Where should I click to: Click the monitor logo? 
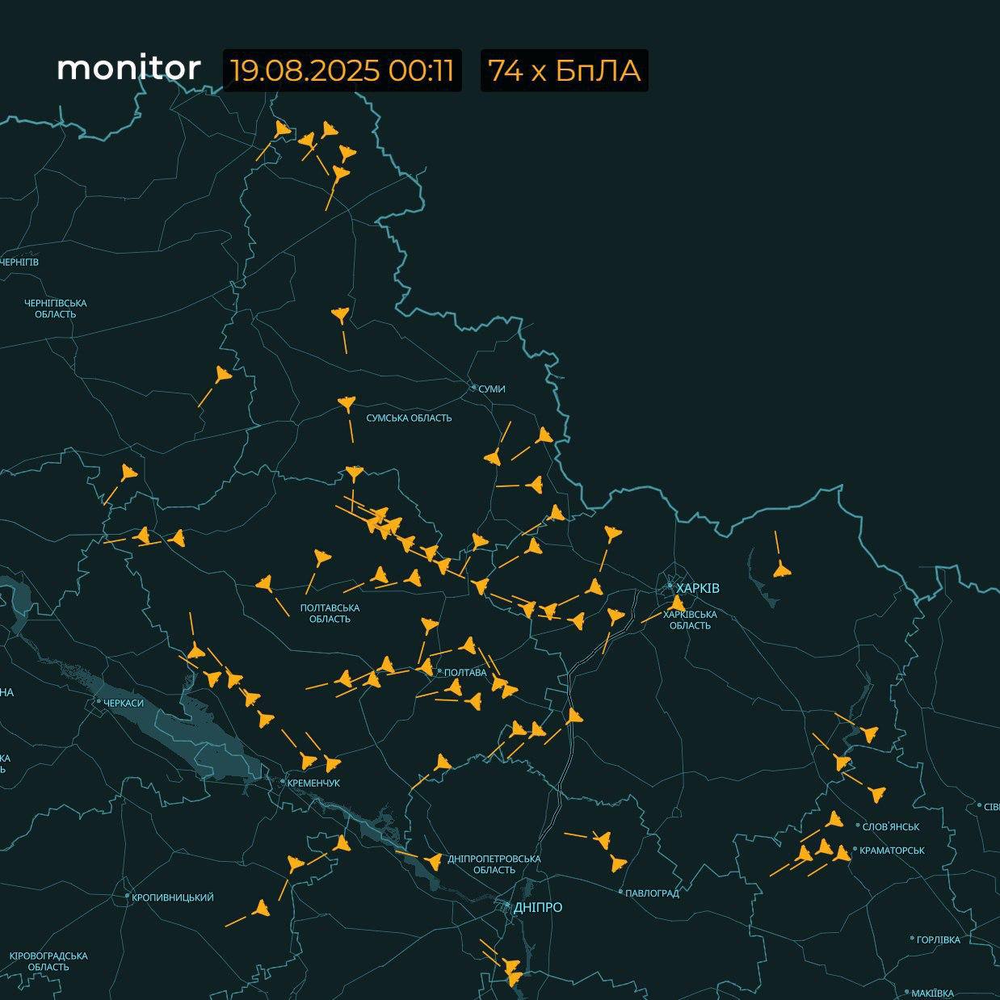coord(128,69)
